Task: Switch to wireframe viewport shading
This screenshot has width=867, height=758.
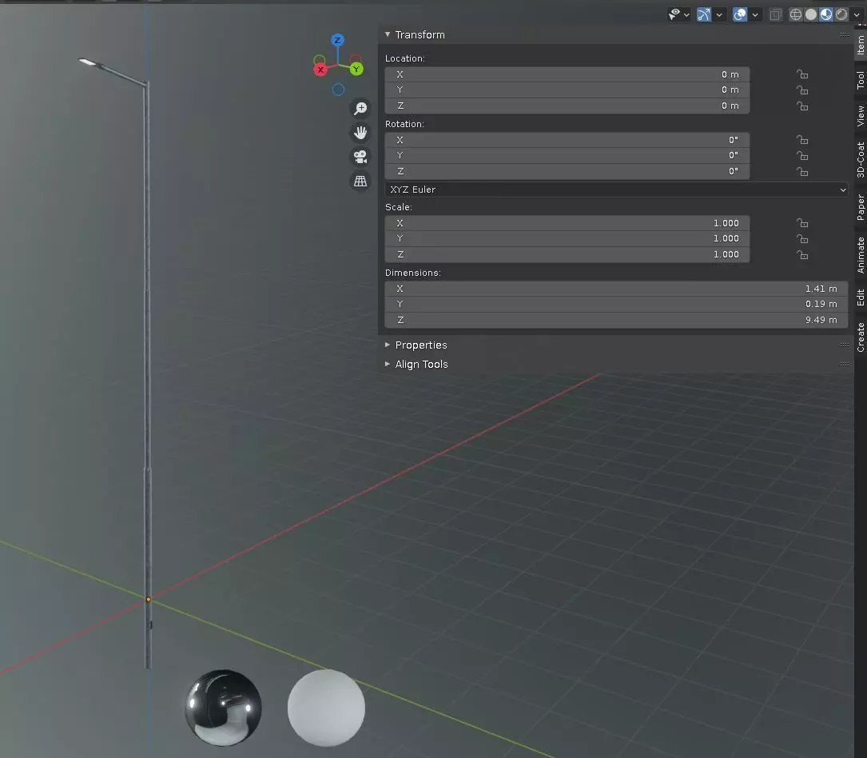Action: pos(796,15)
